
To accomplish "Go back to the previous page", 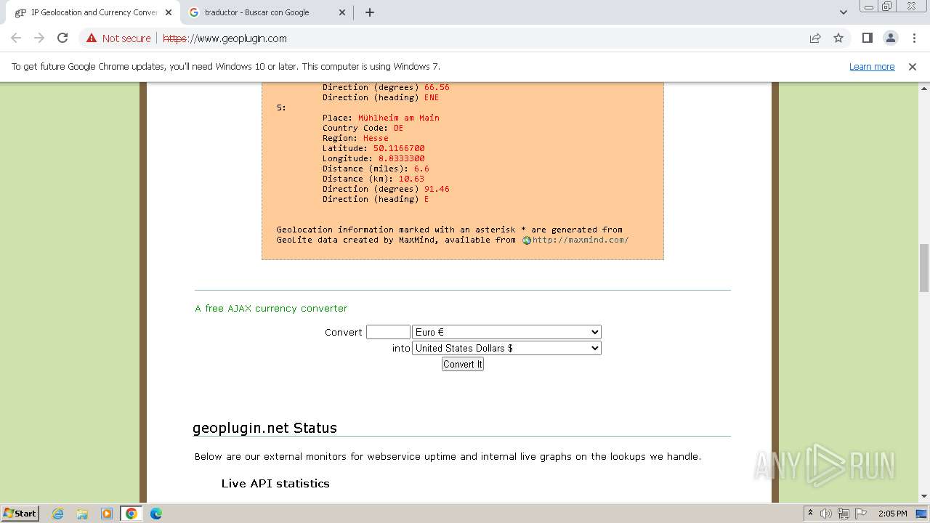I will pos(16,38).
